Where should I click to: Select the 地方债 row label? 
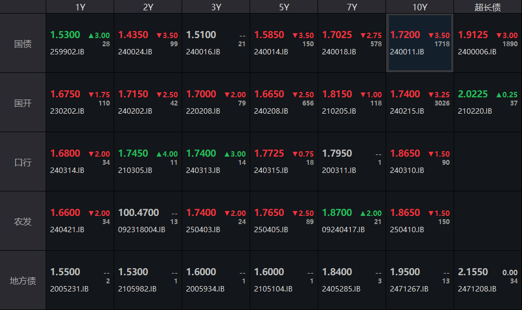pos(23,281)
